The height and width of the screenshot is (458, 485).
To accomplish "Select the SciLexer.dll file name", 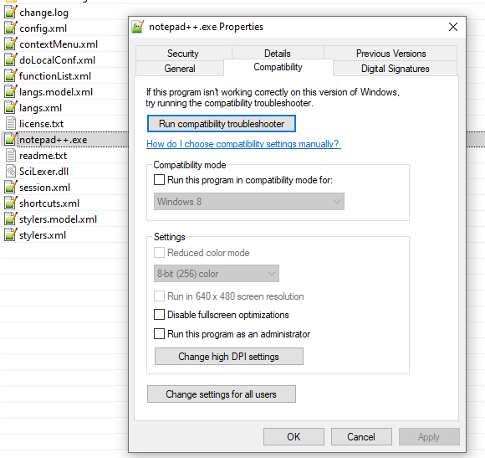I will [x=44, y=172].
